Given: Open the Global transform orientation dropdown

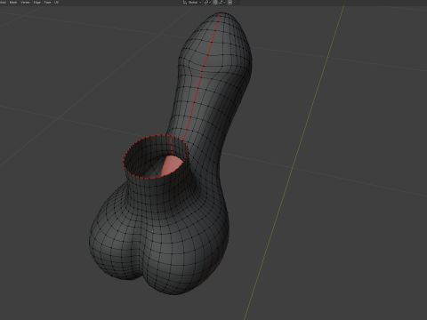Looking at the screenshot, I should 192,2.
